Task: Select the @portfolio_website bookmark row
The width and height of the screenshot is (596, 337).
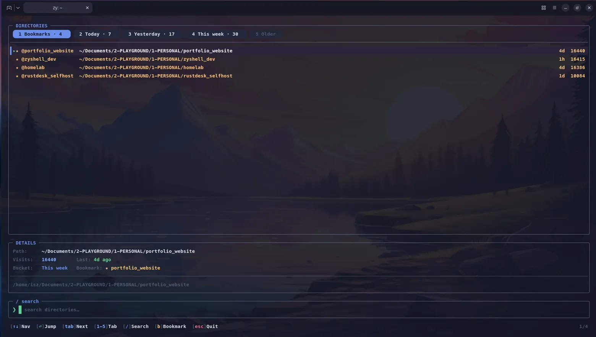Action: pos(299,50)
